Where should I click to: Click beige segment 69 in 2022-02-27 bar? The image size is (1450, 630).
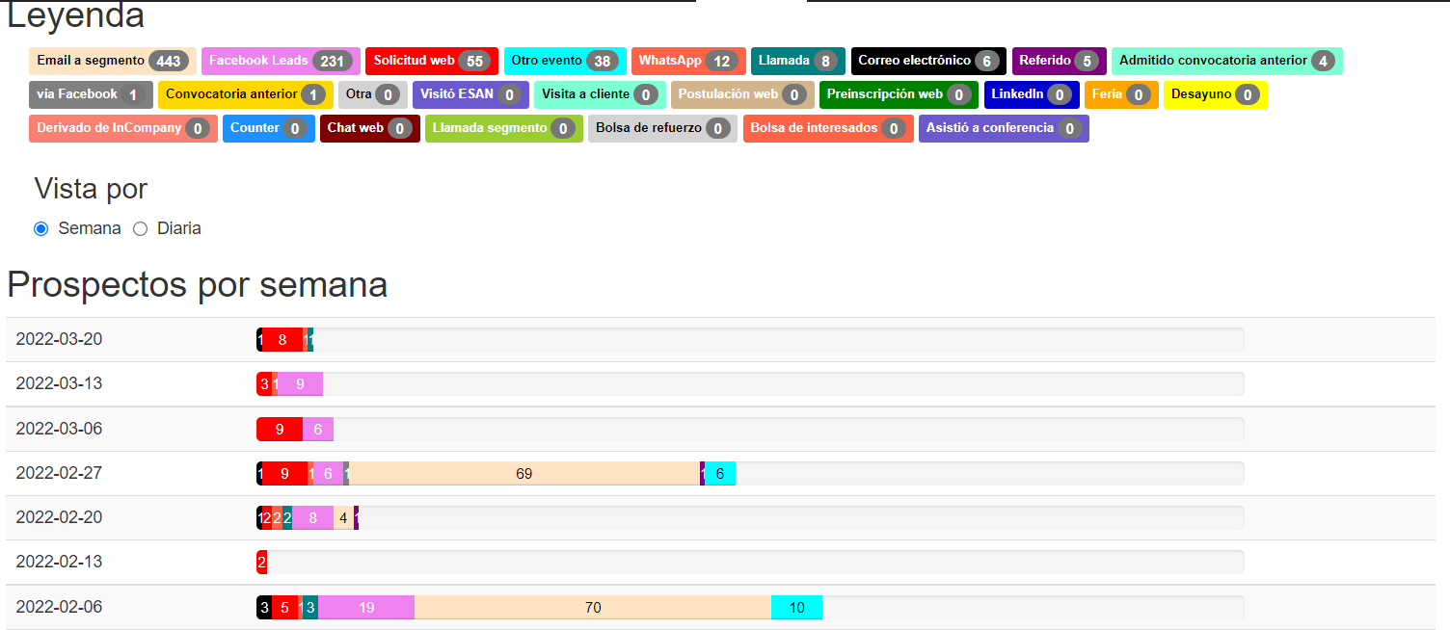click(x=524, y=473)
